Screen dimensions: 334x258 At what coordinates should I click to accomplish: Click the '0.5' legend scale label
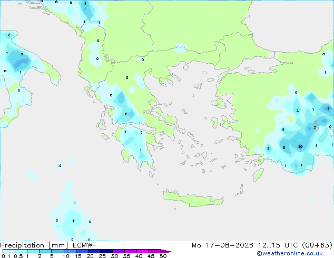coord(18,256)
